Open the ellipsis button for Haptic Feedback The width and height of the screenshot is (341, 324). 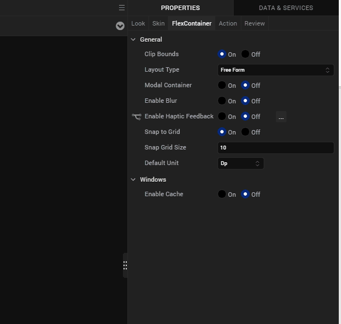pos(281,117)
